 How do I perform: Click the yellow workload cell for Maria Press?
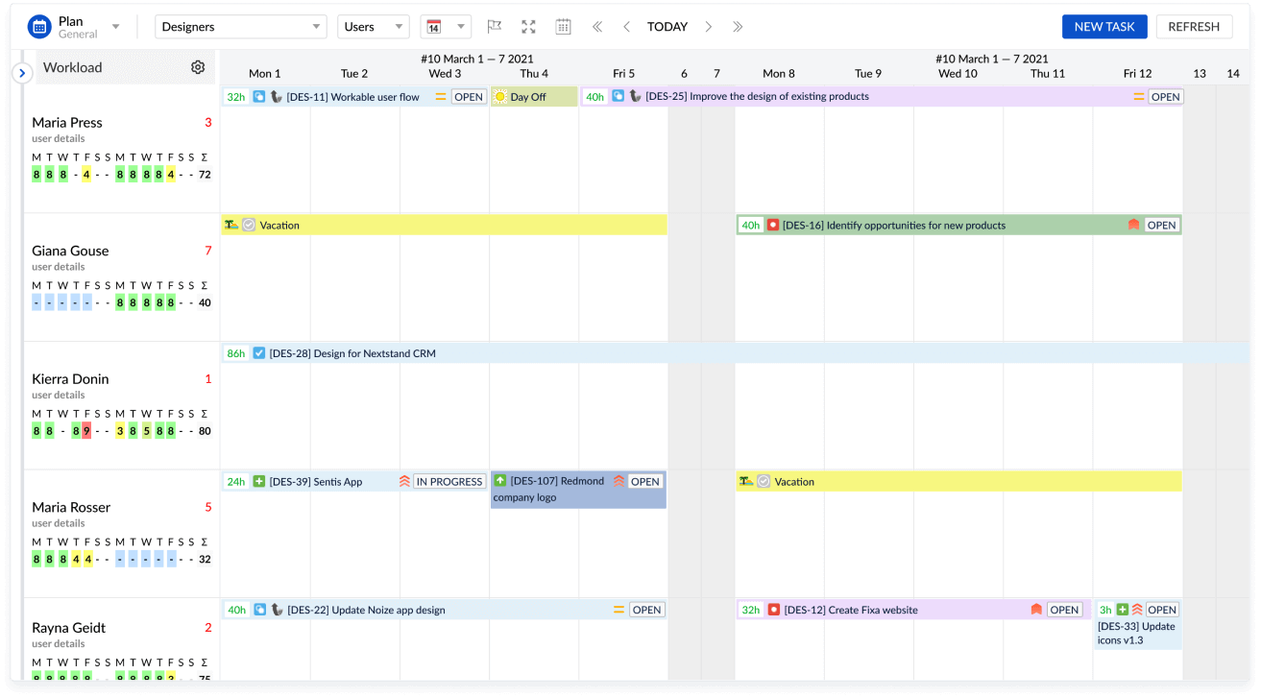point(88,174)
